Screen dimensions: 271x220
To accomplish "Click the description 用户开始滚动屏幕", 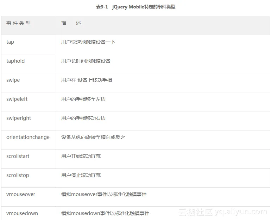I will [81, 156].
